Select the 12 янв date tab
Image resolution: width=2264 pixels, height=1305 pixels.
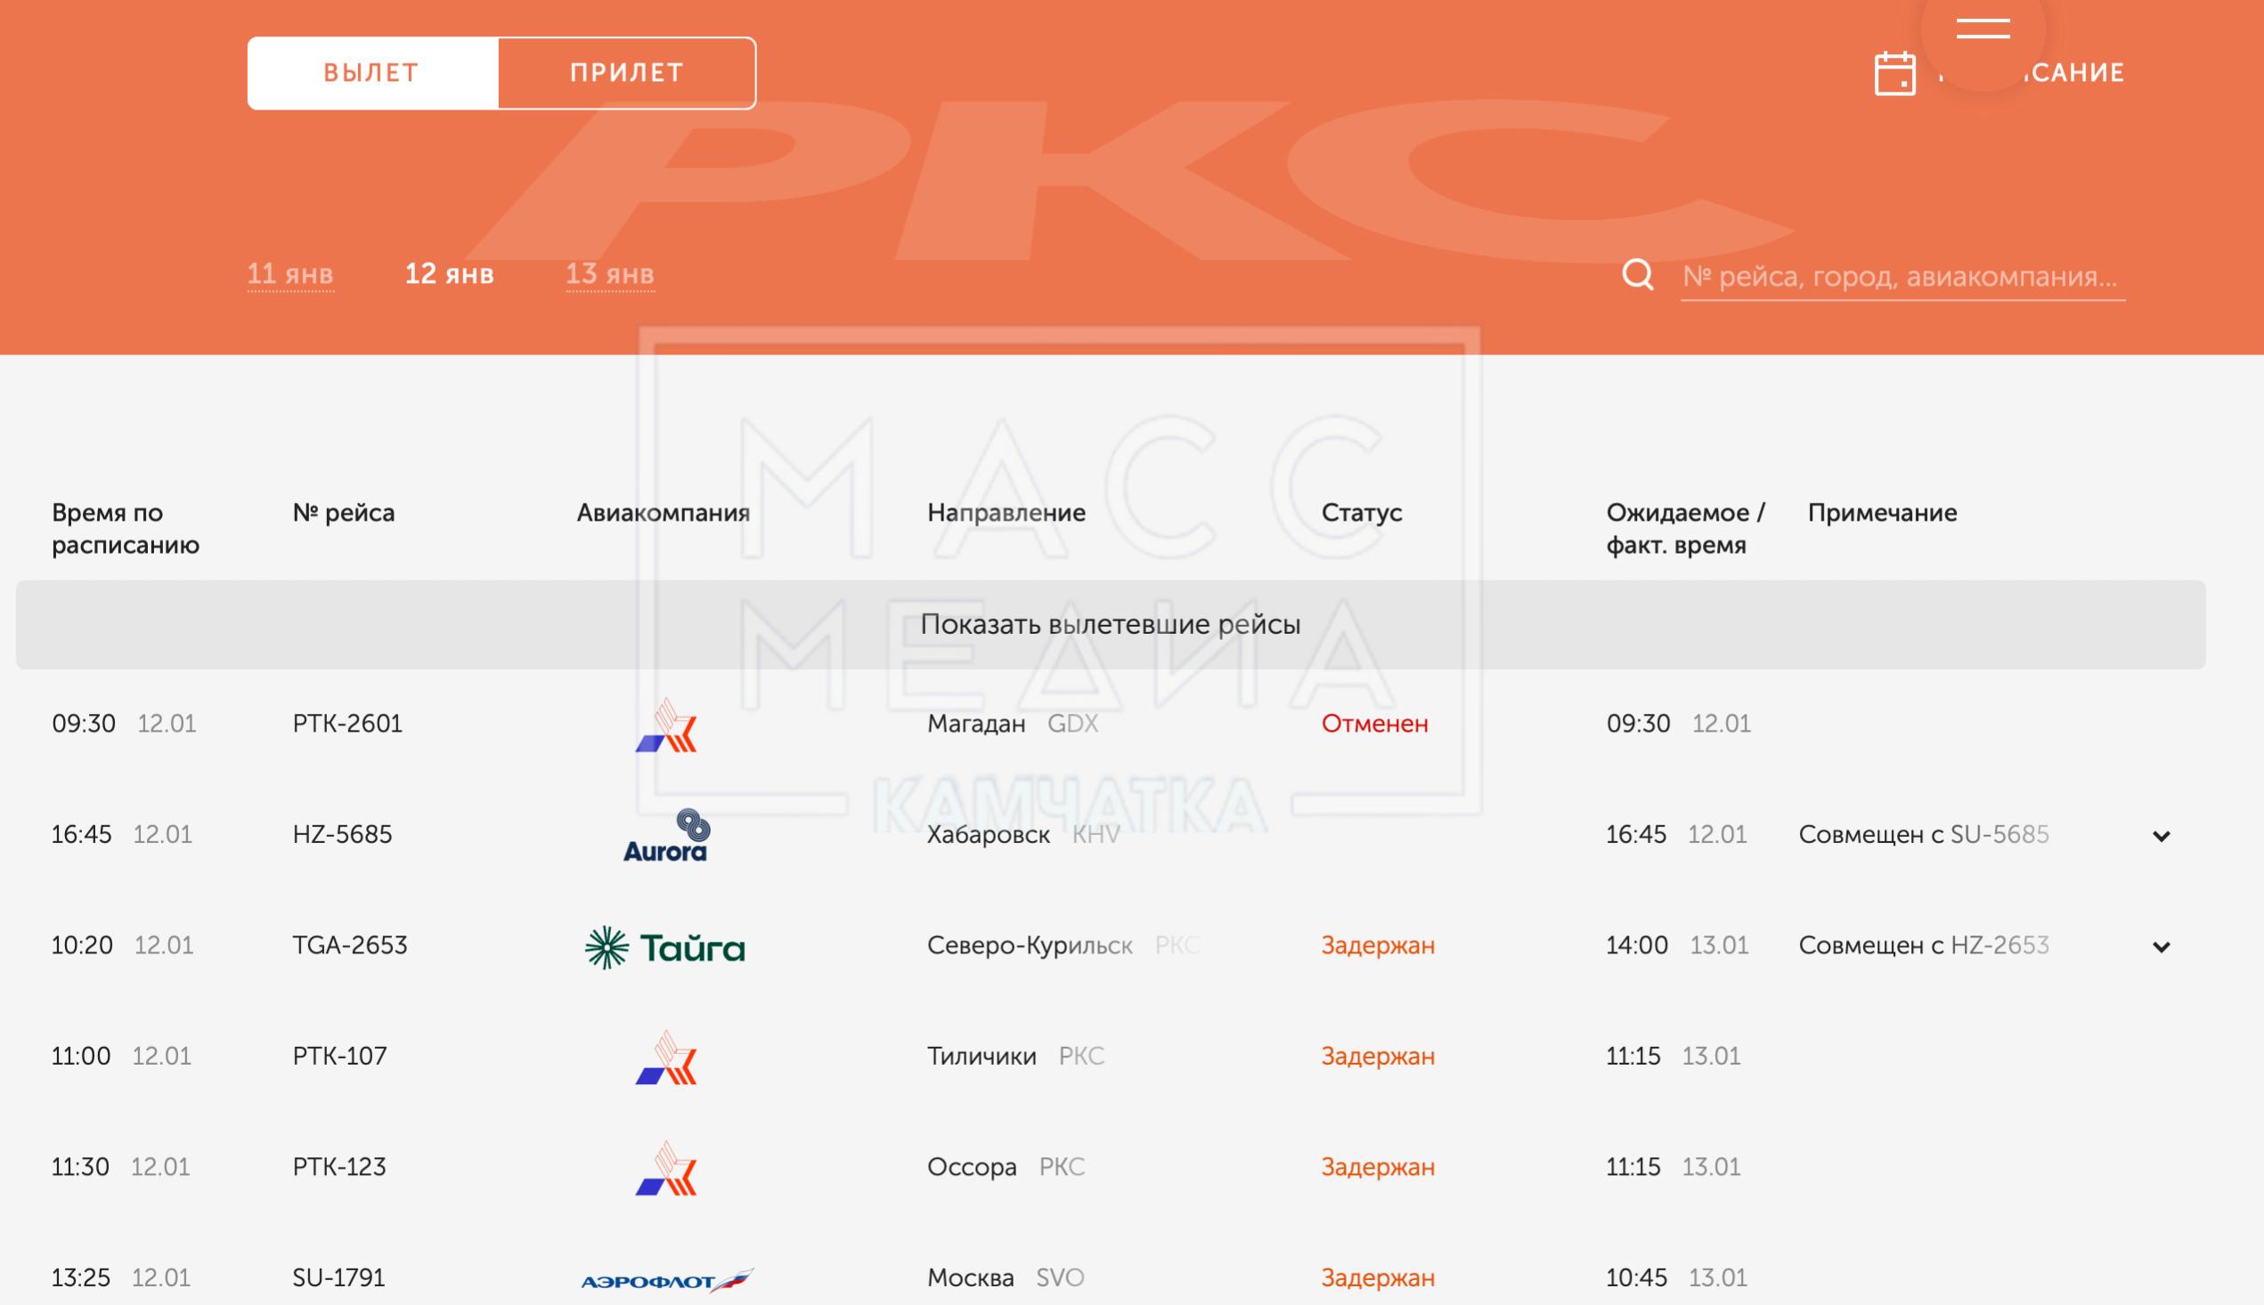click(x=449, y=274)
